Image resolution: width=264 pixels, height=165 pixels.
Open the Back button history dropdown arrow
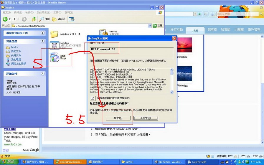point(19,19)
